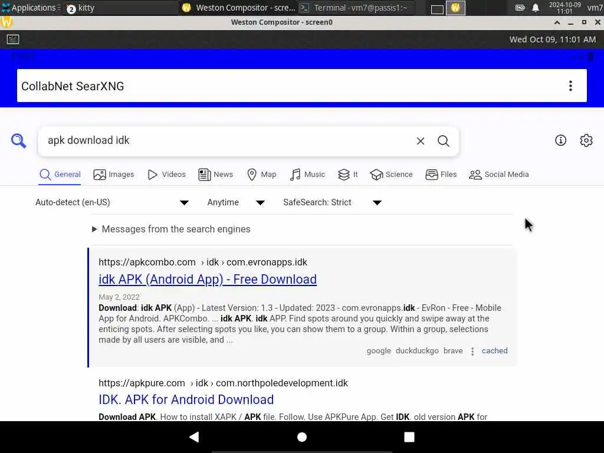Switch to Terminal - vm7@passis1 taskbar item

click(x=356, y=8)
